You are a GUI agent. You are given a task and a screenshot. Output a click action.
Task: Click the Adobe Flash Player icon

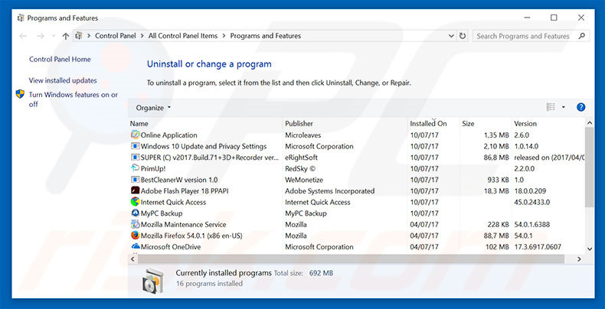pyautogui.click(x=135, y=190)
